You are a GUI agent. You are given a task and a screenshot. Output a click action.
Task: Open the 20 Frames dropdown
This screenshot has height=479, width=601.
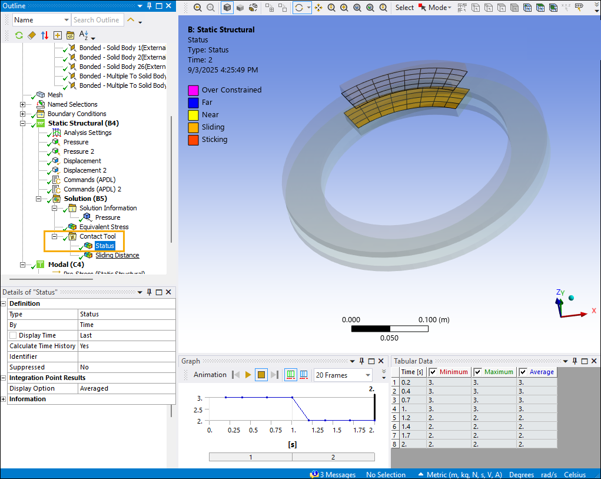coord(367,375)
